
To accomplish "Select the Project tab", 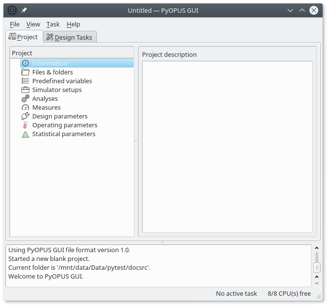I will click(x=23, y=37).
